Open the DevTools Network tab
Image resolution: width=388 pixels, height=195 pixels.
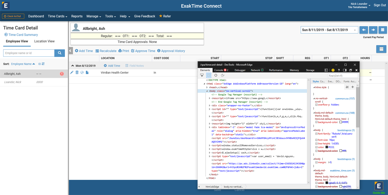pyautogui.click(x=257, y=70)
